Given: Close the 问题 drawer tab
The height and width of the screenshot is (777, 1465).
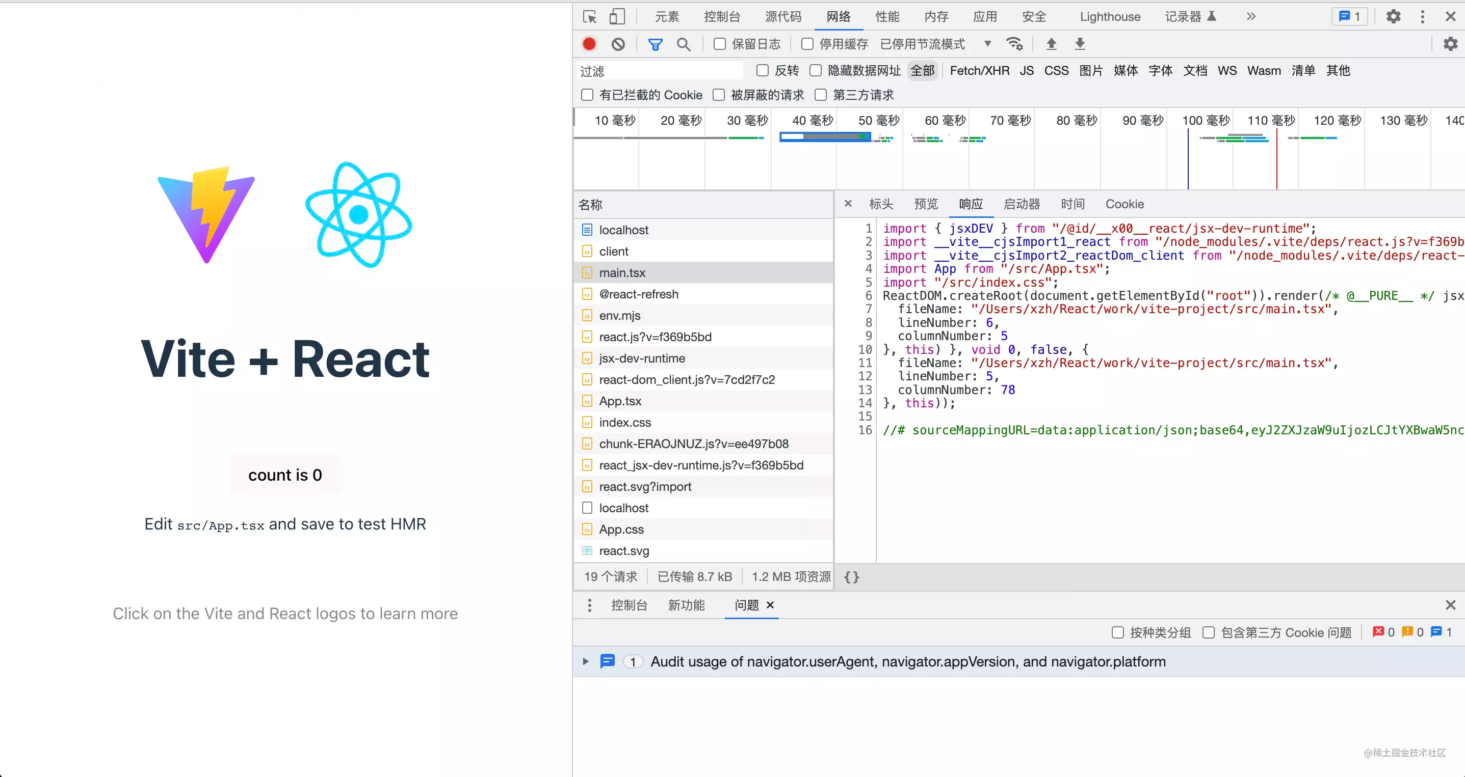Looking at the screenshot, I should click(x=770, y=605).
